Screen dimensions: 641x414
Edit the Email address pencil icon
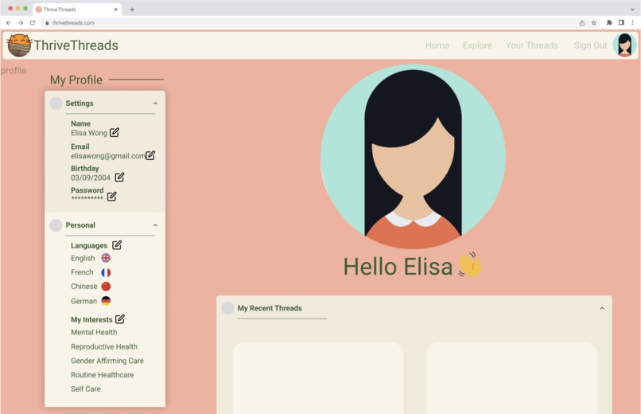pyautogui.click(x=150, y=155)
